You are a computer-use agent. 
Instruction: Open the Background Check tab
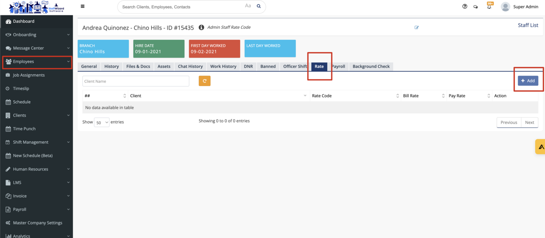[x=371, y=66]
